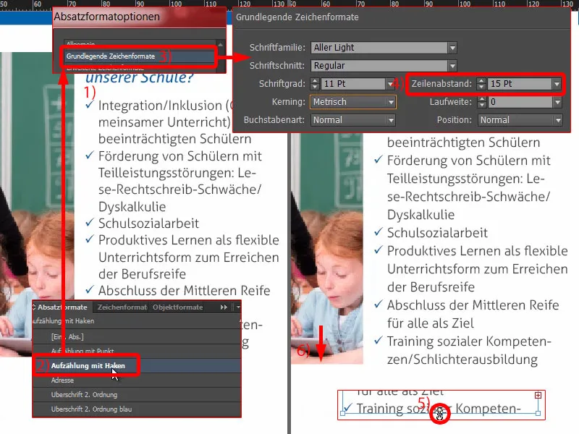
Task: Click the overset text plus indicator on text frame
Action: click(537, 396)
